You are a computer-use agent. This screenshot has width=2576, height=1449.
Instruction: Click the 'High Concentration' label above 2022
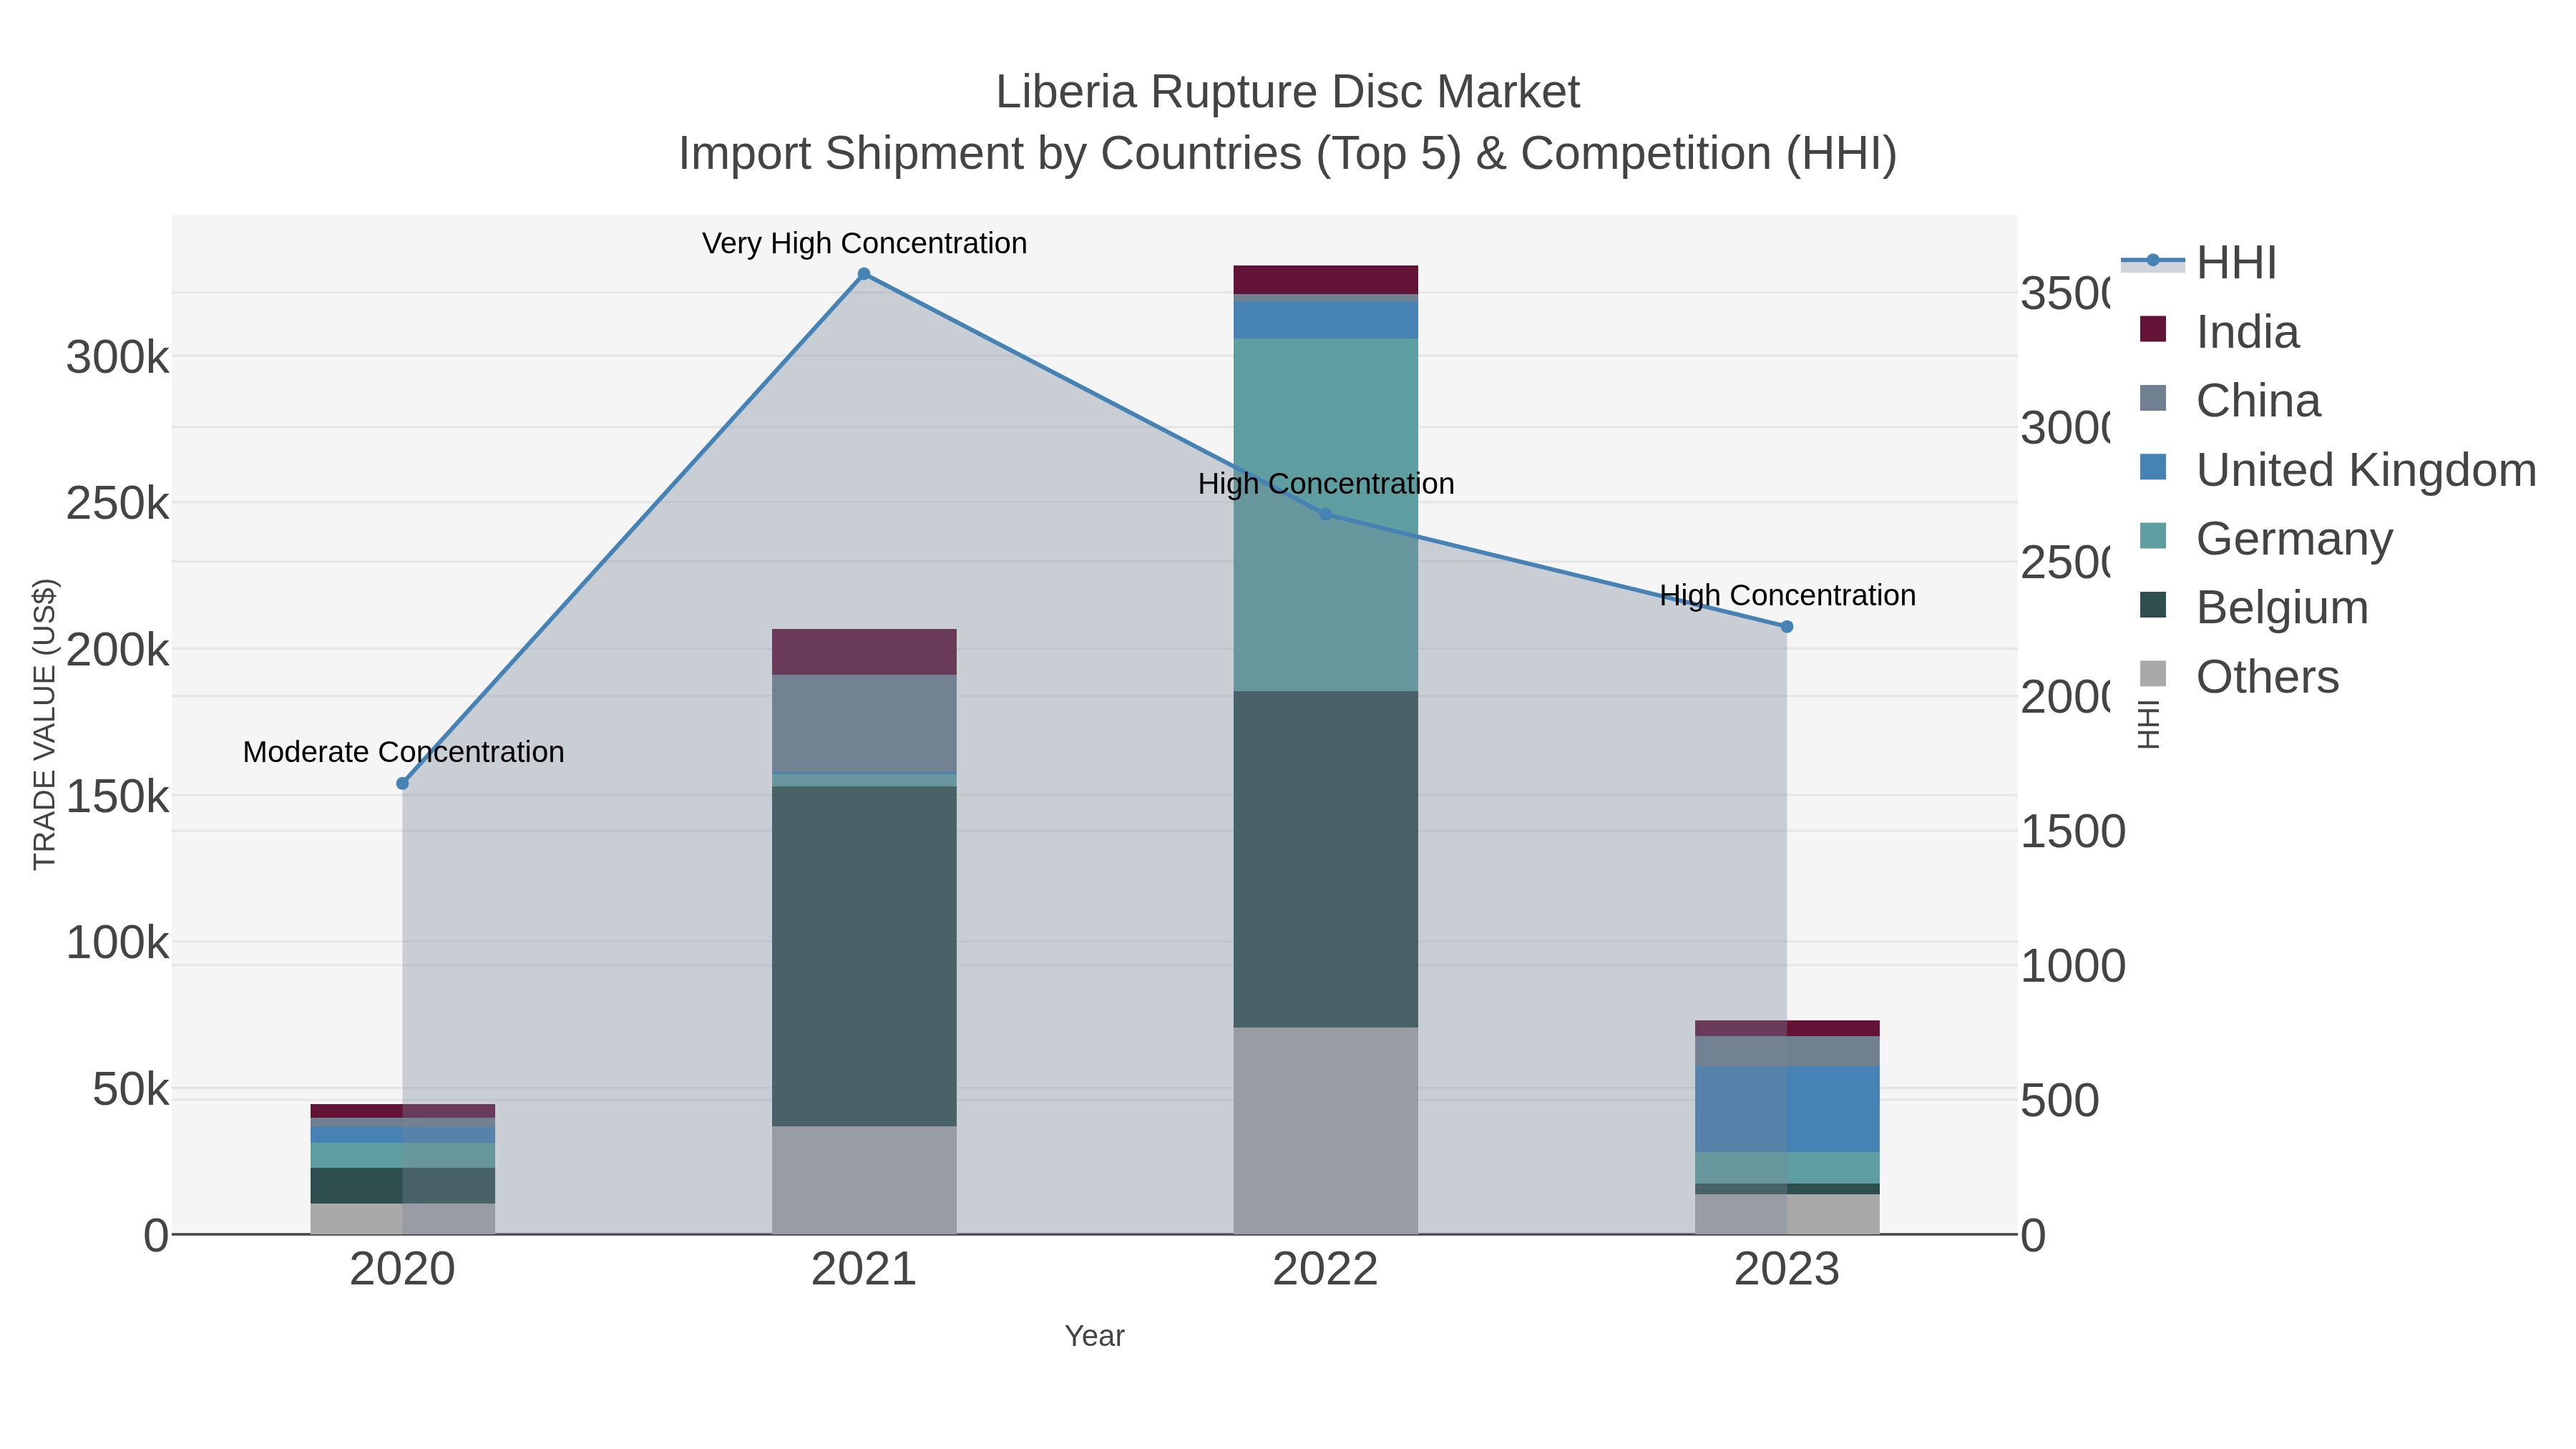click(1325, 484)
